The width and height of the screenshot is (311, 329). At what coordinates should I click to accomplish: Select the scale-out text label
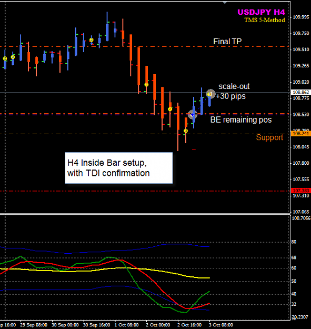pyautogui.click(x=234, y=86)
